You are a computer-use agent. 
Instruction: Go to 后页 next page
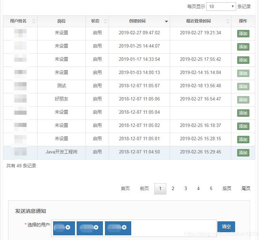(227, 189)
